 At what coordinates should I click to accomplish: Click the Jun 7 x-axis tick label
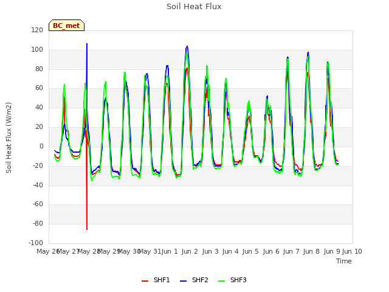point(291,251)
